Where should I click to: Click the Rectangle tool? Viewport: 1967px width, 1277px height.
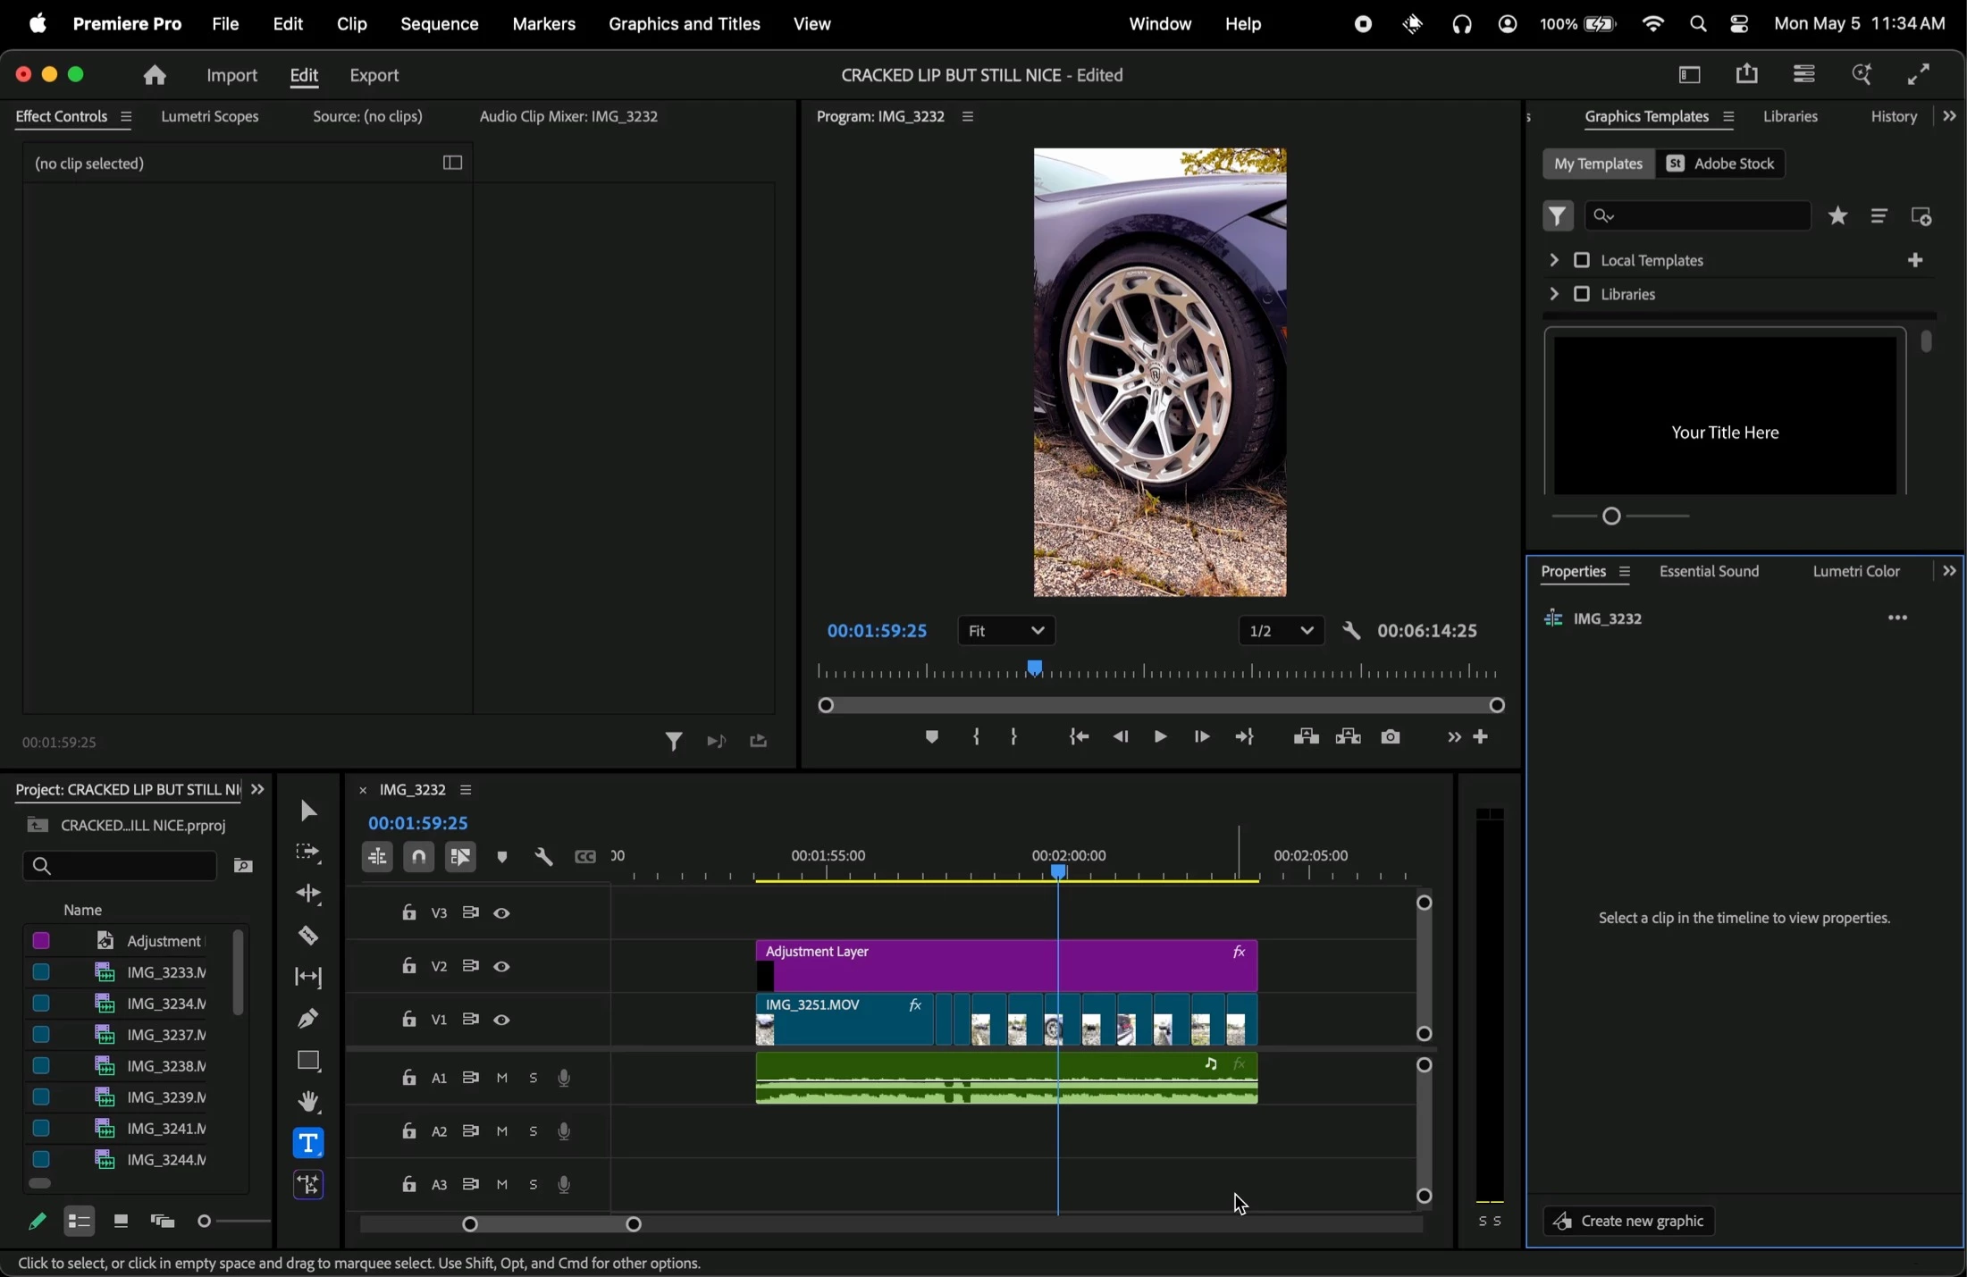(308, 1061)
